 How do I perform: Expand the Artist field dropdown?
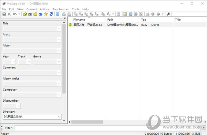[x=59, y=40]
